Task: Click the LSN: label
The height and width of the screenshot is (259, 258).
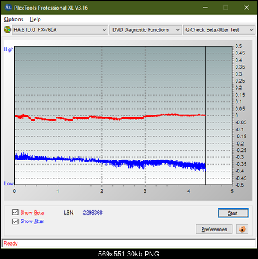Action: [x=69, y=213]
